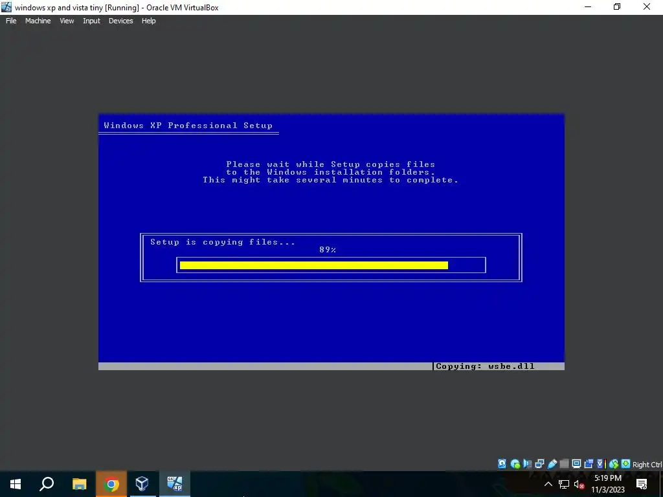The image size is (663, 497).
Task: Open the View menu
Action: pos(67,21)
